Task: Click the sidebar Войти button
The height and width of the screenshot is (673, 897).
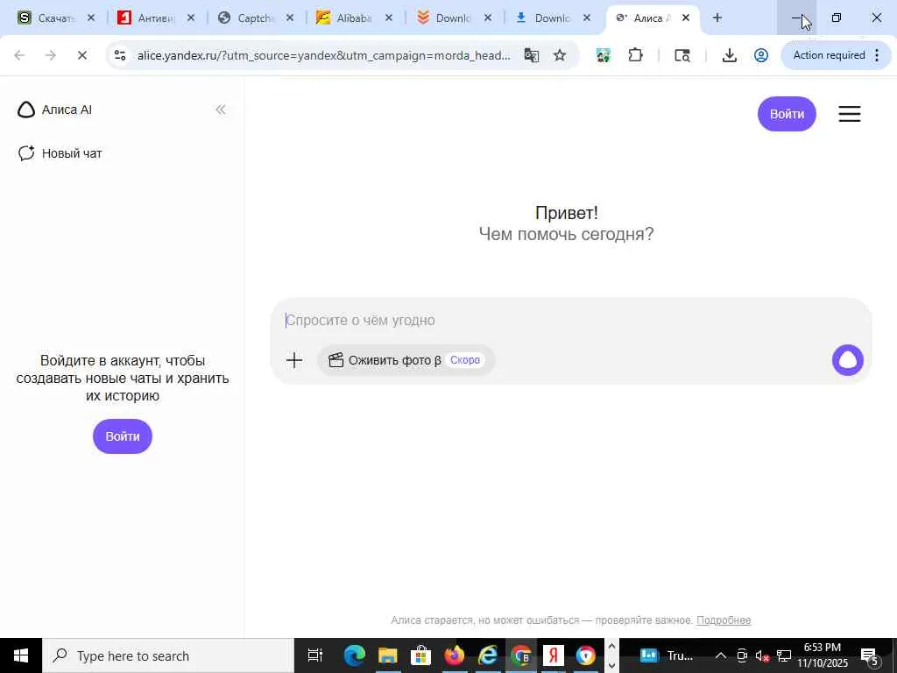Action: tap(123, 436)
